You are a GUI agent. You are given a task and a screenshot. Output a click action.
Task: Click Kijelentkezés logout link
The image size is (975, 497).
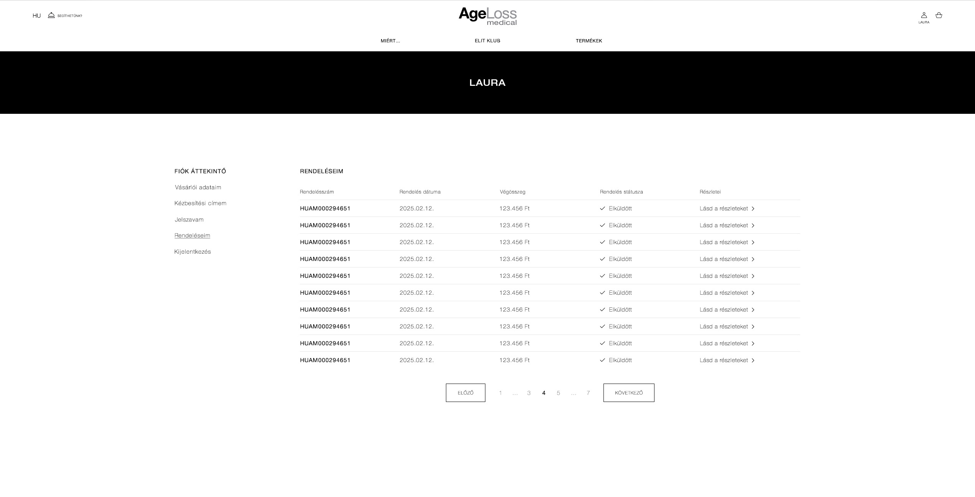(192, 252)
